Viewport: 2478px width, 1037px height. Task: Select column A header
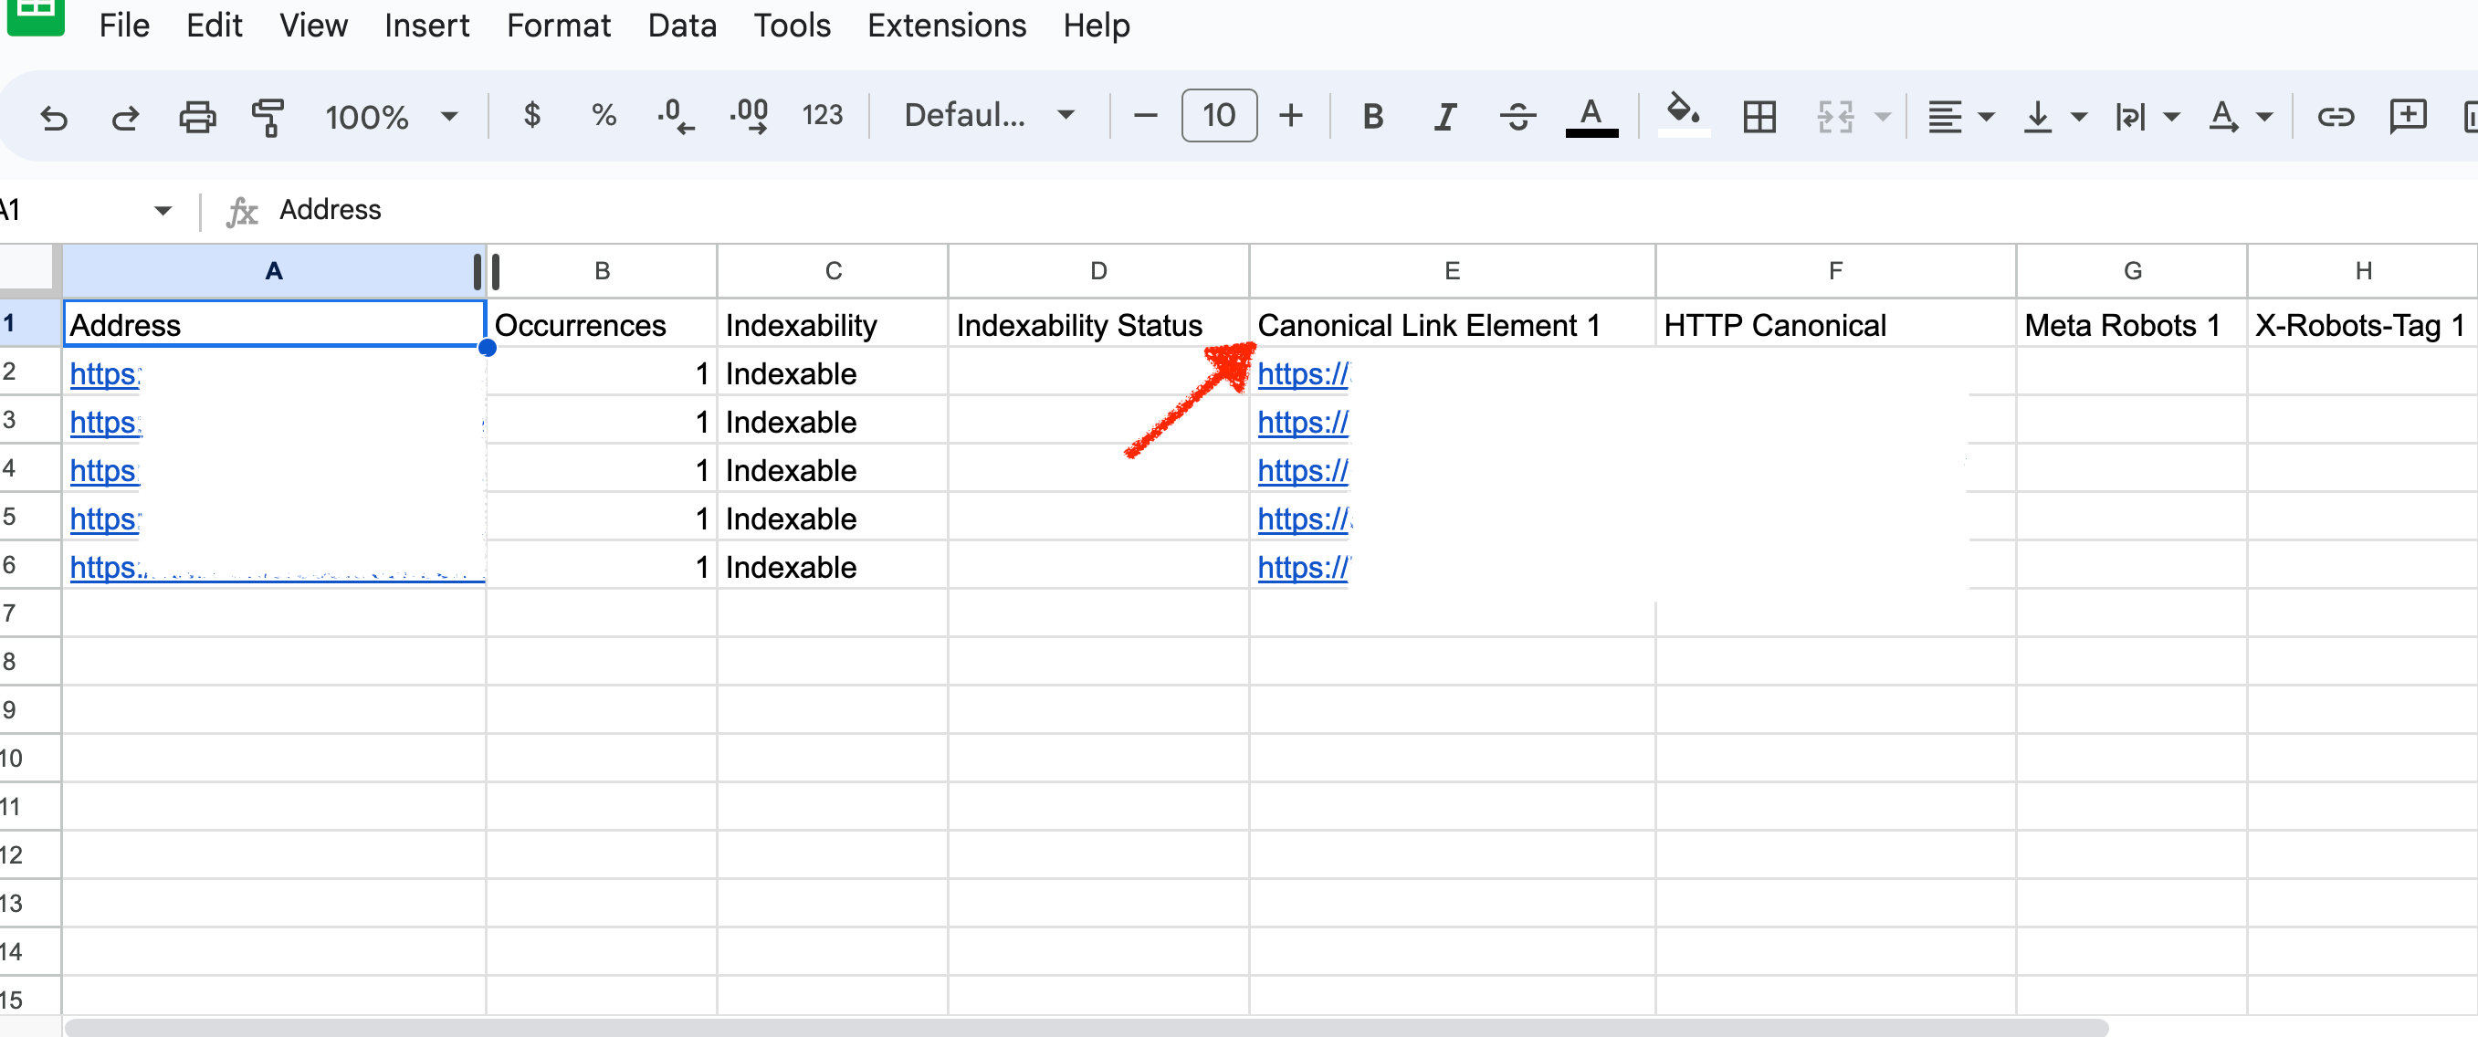[x=274, y=270]
